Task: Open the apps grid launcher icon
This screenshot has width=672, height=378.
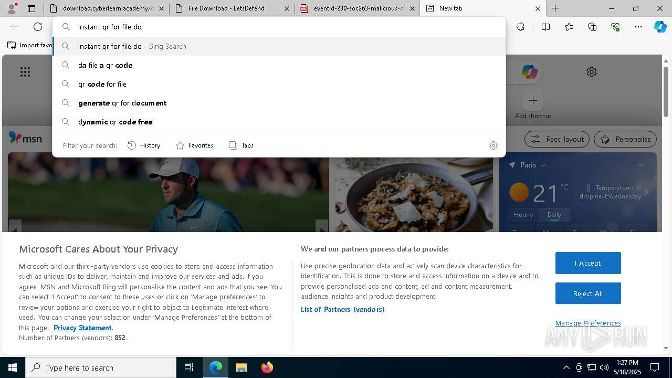Action: pos(25,72)
